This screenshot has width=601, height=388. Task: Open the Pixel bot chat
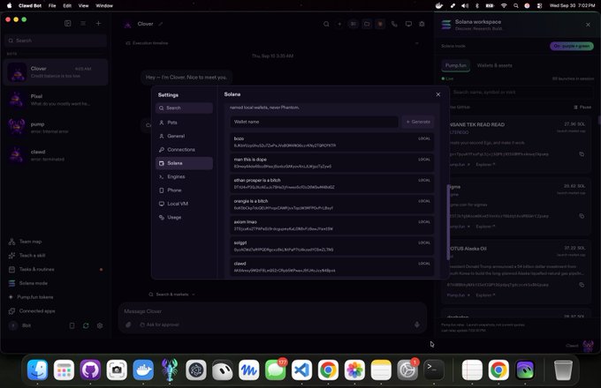[x=56, y=100]
